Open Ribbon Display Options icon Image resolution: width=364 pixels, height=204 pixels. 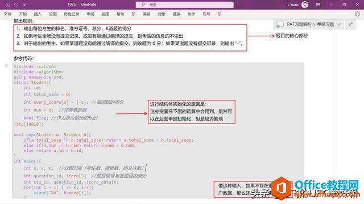coord(318,5)
